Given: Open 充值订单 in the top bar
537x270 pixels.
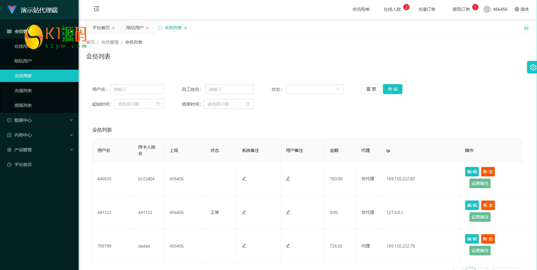Looking at the screenshot, I should pyautogui.click(x=427, y=9).
